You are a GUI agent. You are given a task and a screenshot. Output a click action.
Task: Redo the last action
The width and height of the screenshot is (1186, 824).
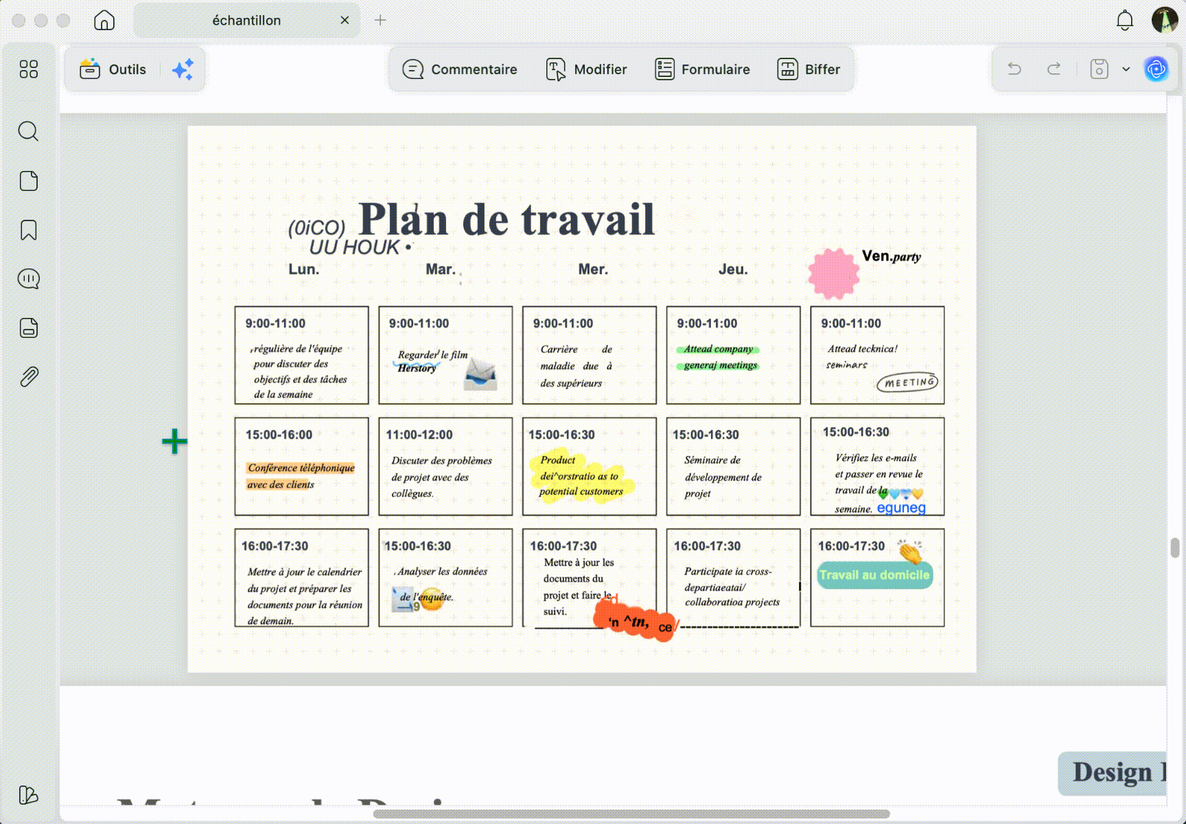[x=1054, y=69]
